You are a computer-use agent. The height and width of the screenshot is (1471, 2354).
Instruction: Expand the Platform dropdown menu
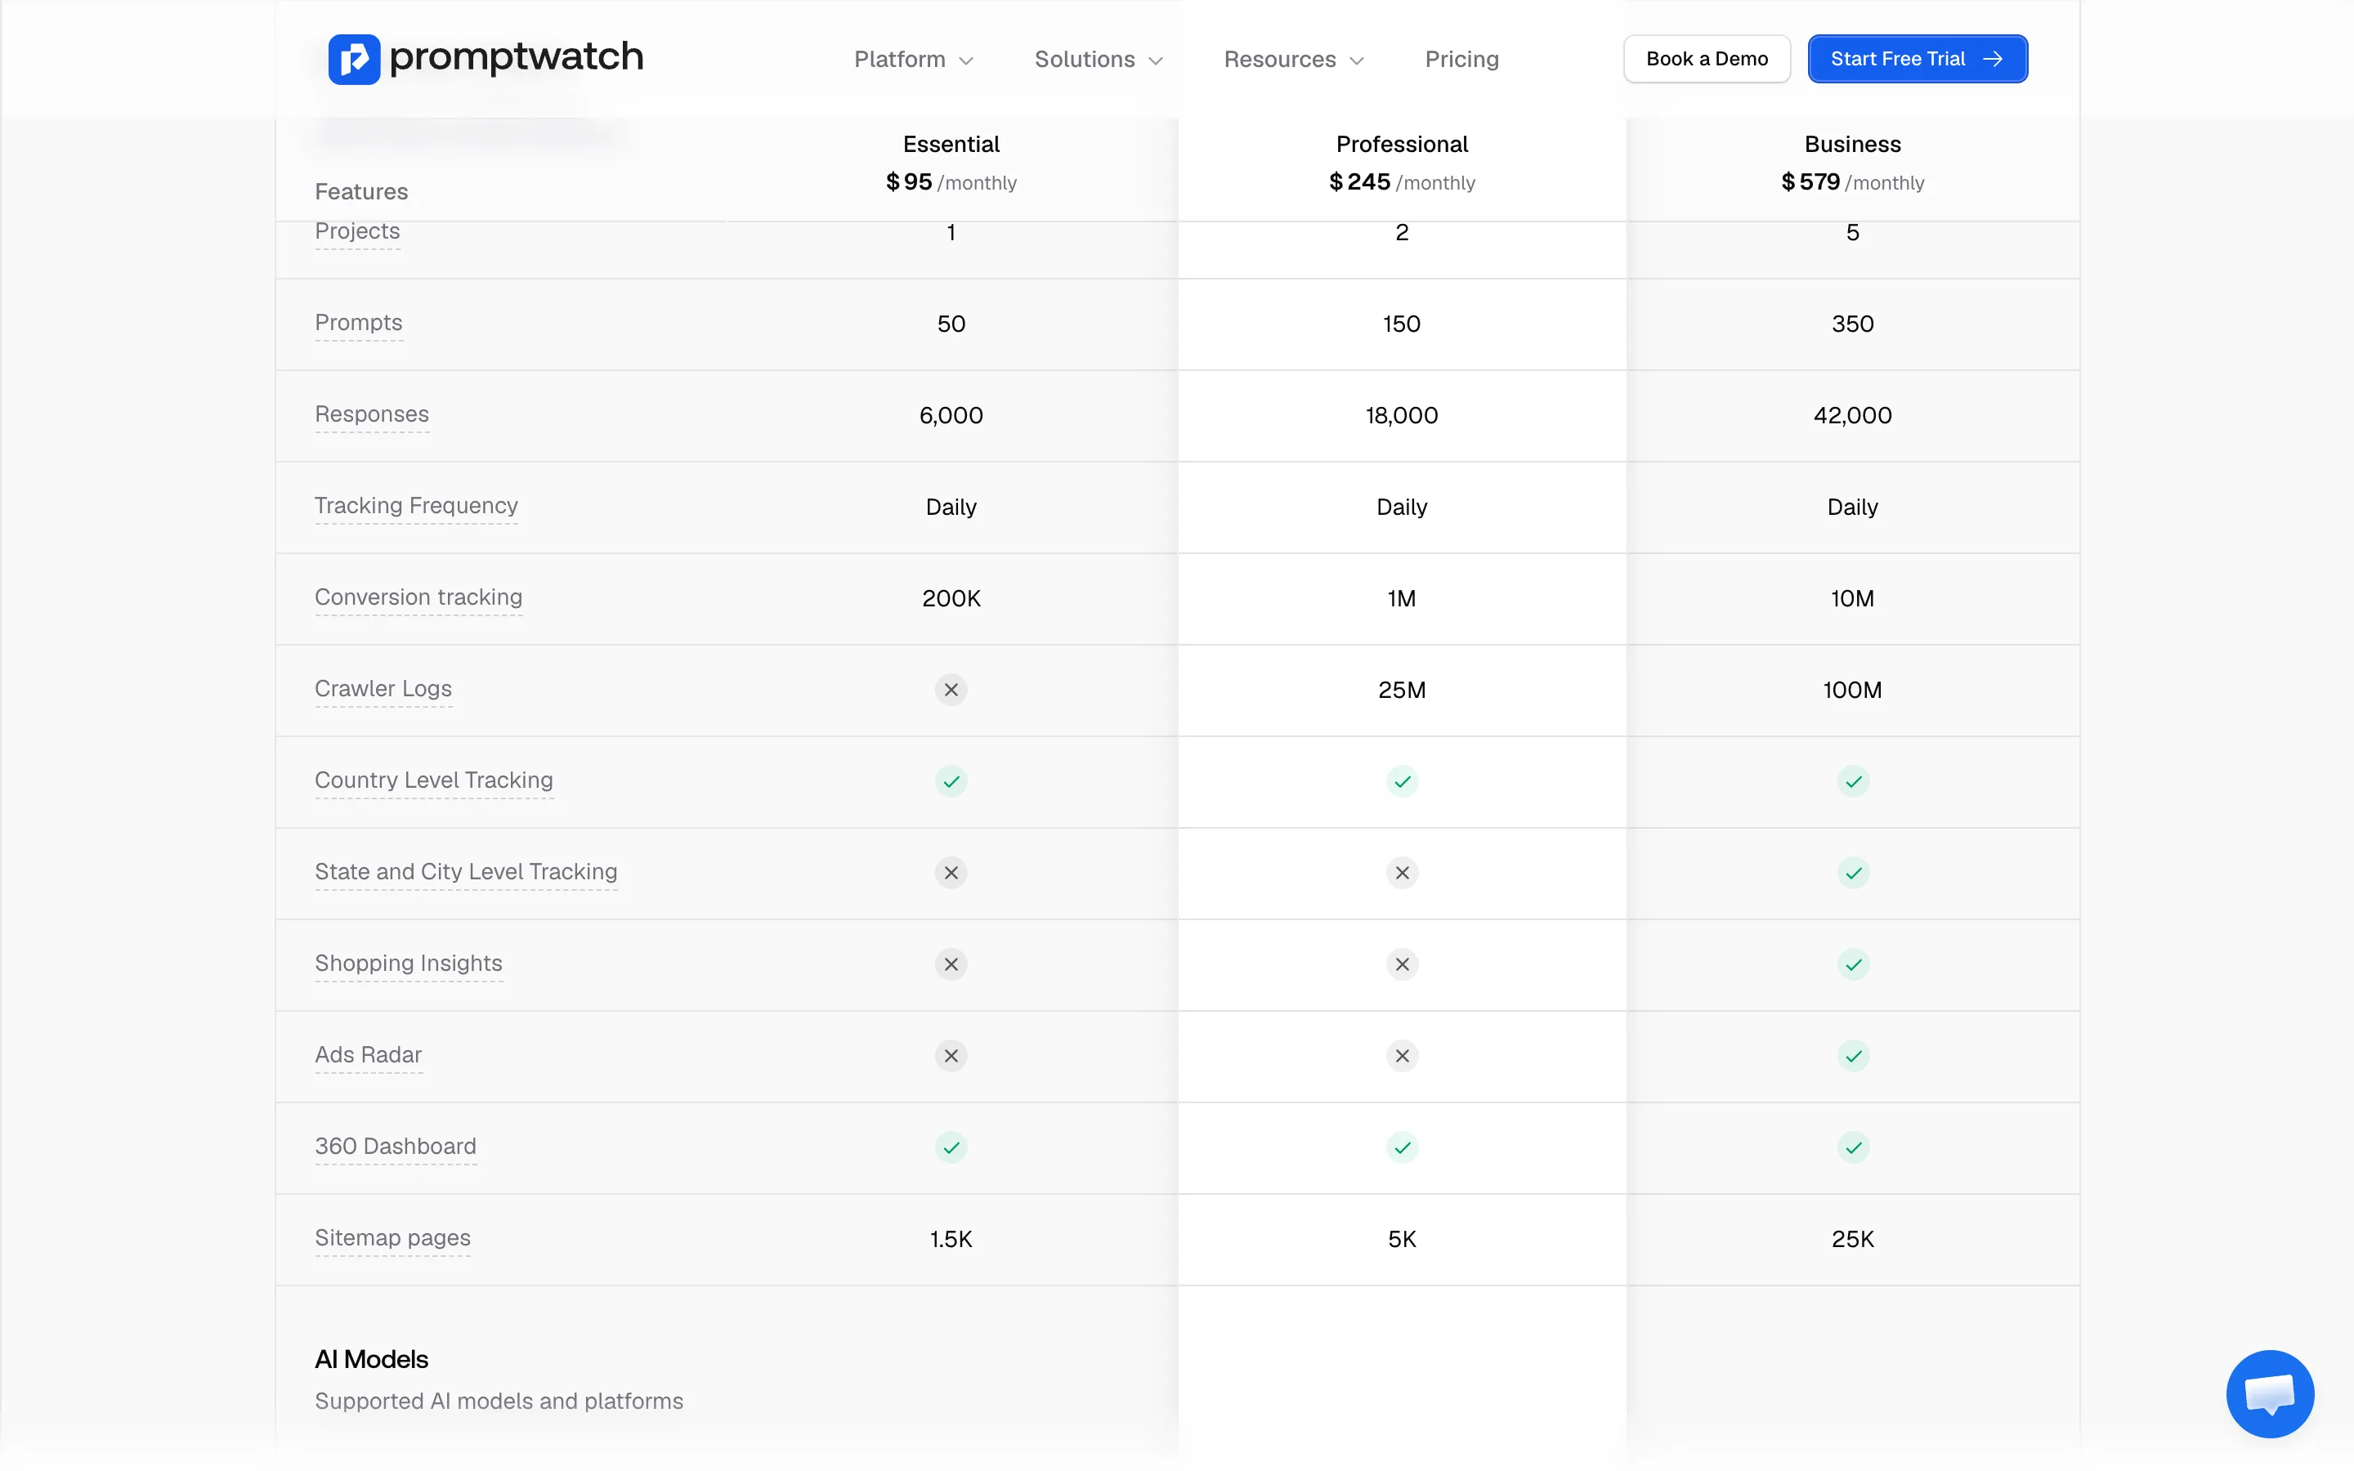pos(913,60)
